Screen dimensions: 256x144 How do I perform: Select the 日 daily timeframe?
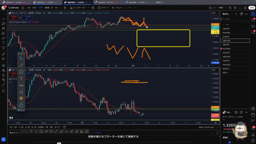click(x=52, y=8)
